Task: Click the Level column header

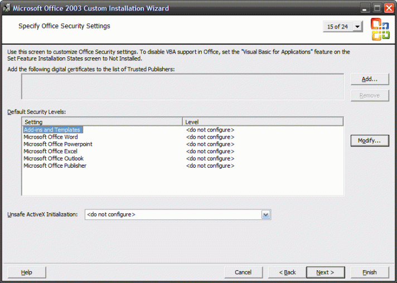Action: click(x=263, y=122)
